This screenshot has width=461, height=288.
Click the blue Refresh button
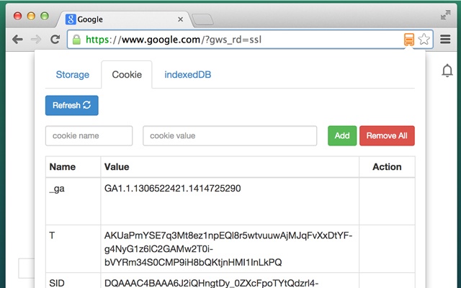pos(72,105)
